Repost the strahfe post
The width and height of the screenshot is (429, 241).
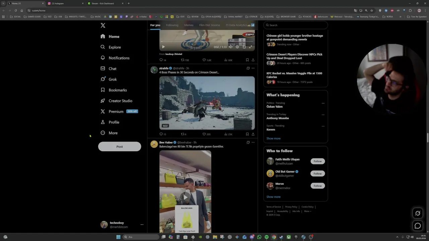(x=184, y=134)
